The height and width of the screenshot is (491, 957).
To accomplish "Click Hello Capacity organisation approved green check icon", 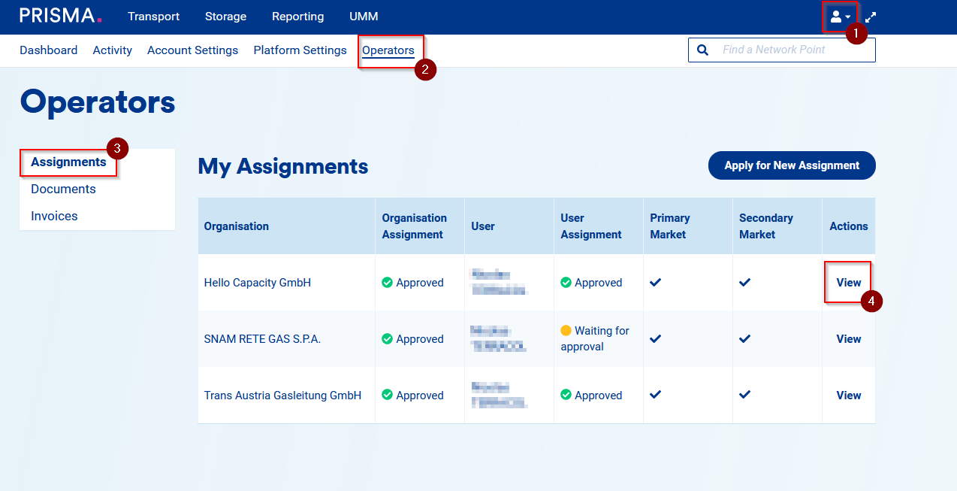I will click(x=387, y=283).
